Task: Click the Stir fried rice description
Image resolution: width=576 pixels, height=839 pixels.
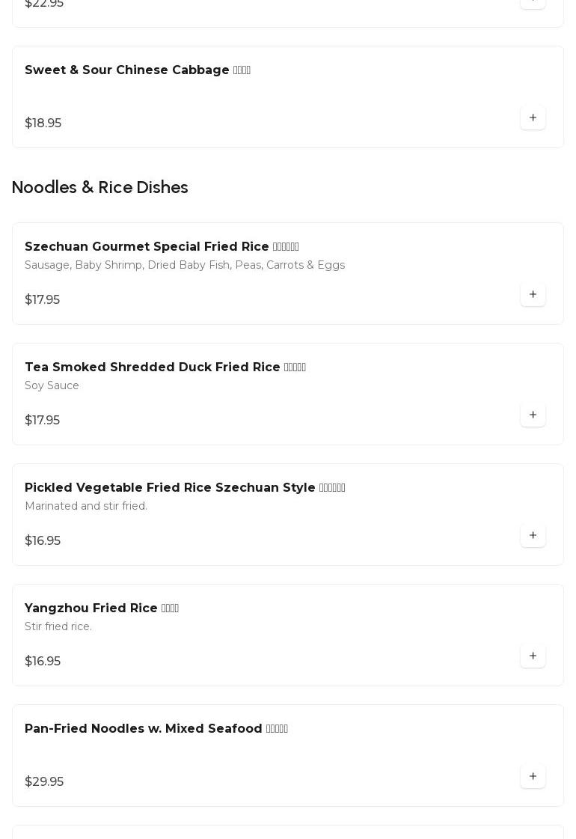Action: pos(58,626)
